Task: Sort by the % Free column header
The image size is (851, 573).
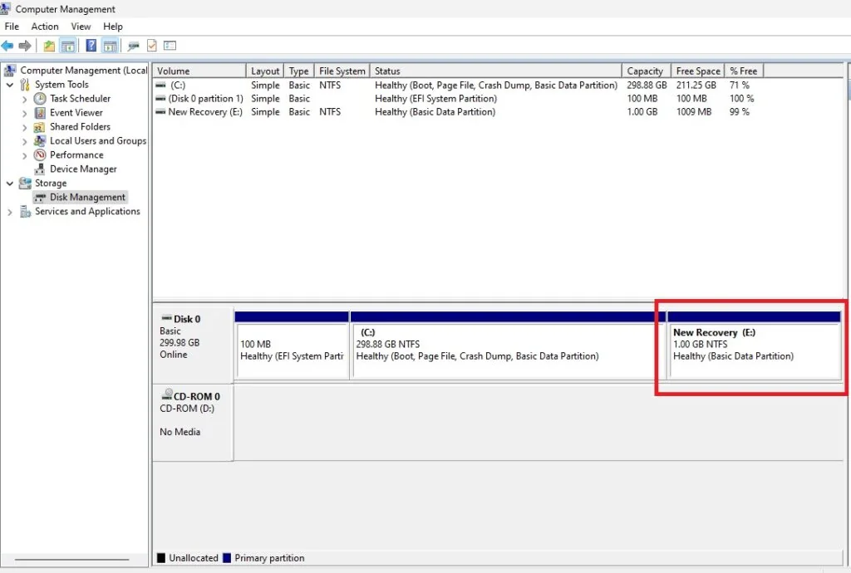Action: click(x=744, y=71)
